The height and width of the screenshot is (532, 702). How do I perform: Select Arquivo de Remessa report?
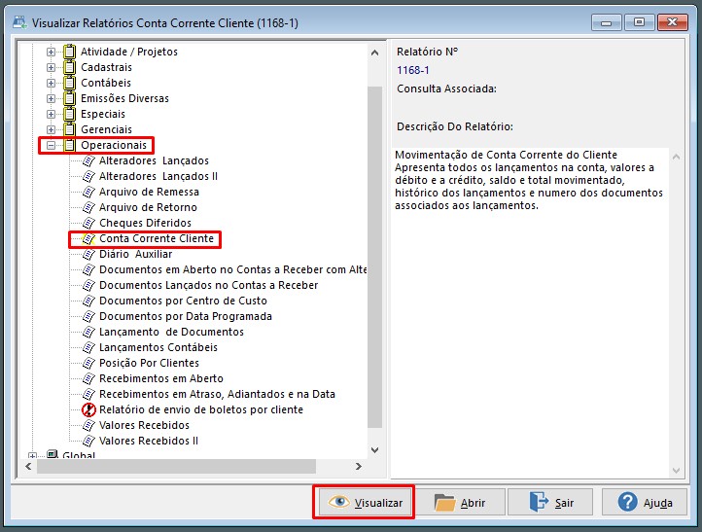[x=149, y=192]
